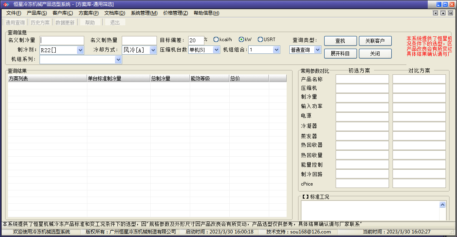Screen dimensions: 457x237
Task: Open the 价格管理 menu
Action: 176,13
